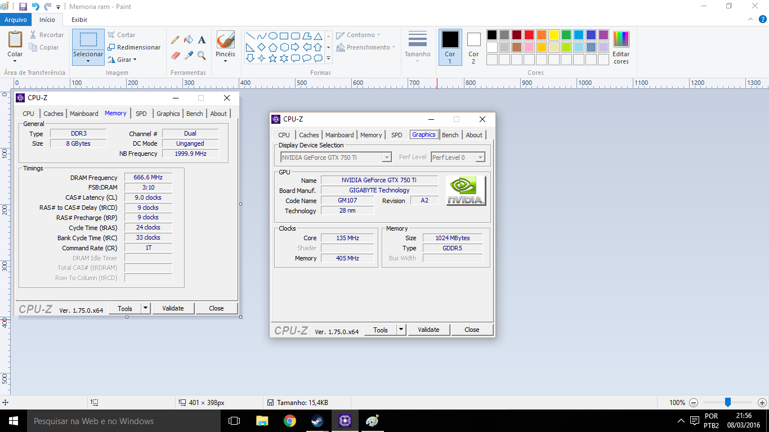Click Close button in right CPU-Z Graphics window
The image size is (769, 432).
point(472,330)
